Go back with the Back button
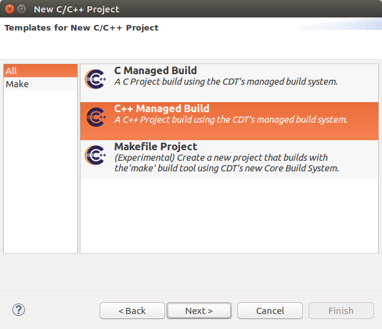 click(x=132, y=310)
